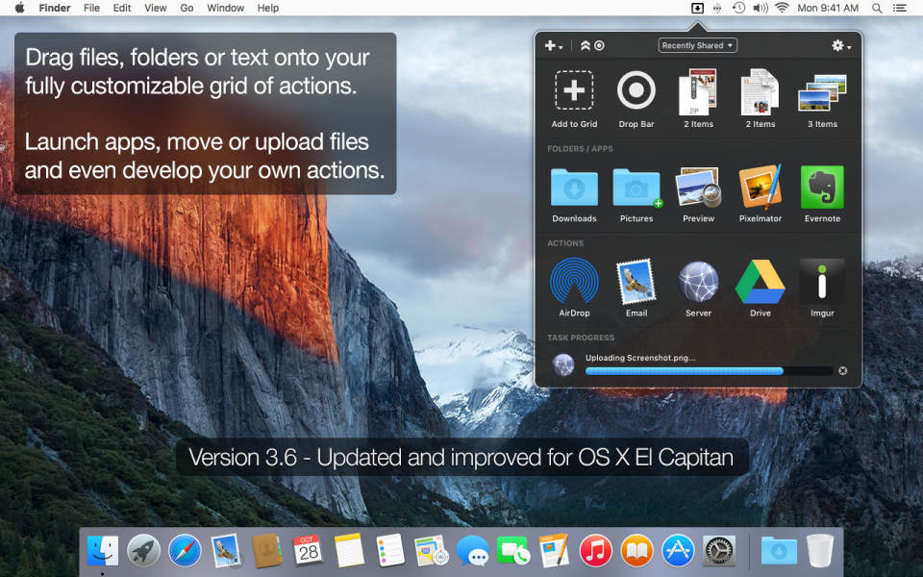The image size is (923, 577).
Task: Open the Window menu
Action: coord(225,9)
